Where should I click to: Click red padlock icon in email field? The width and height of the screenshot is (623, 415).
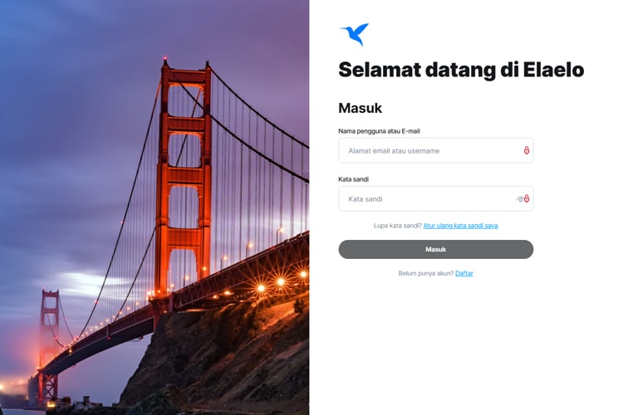tap(526, 150)
